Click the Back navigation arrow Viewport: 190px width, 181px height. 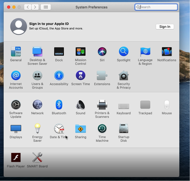[x=28, y=7]
